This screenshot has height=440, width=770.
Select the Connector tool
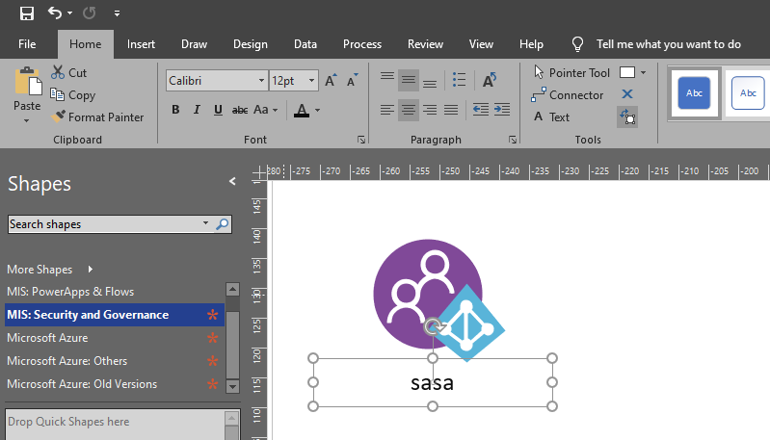pyautogui.click(x=568, y=94)
